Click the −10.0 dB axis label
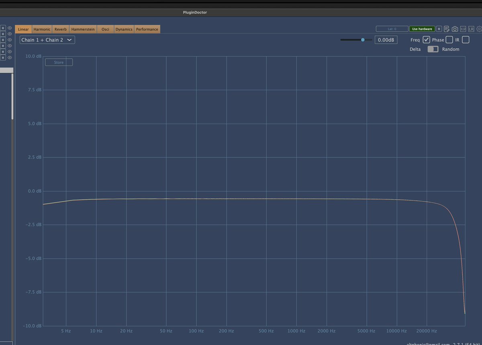The image size is (482, 345). pyautogui.click(x=32, y=326)
